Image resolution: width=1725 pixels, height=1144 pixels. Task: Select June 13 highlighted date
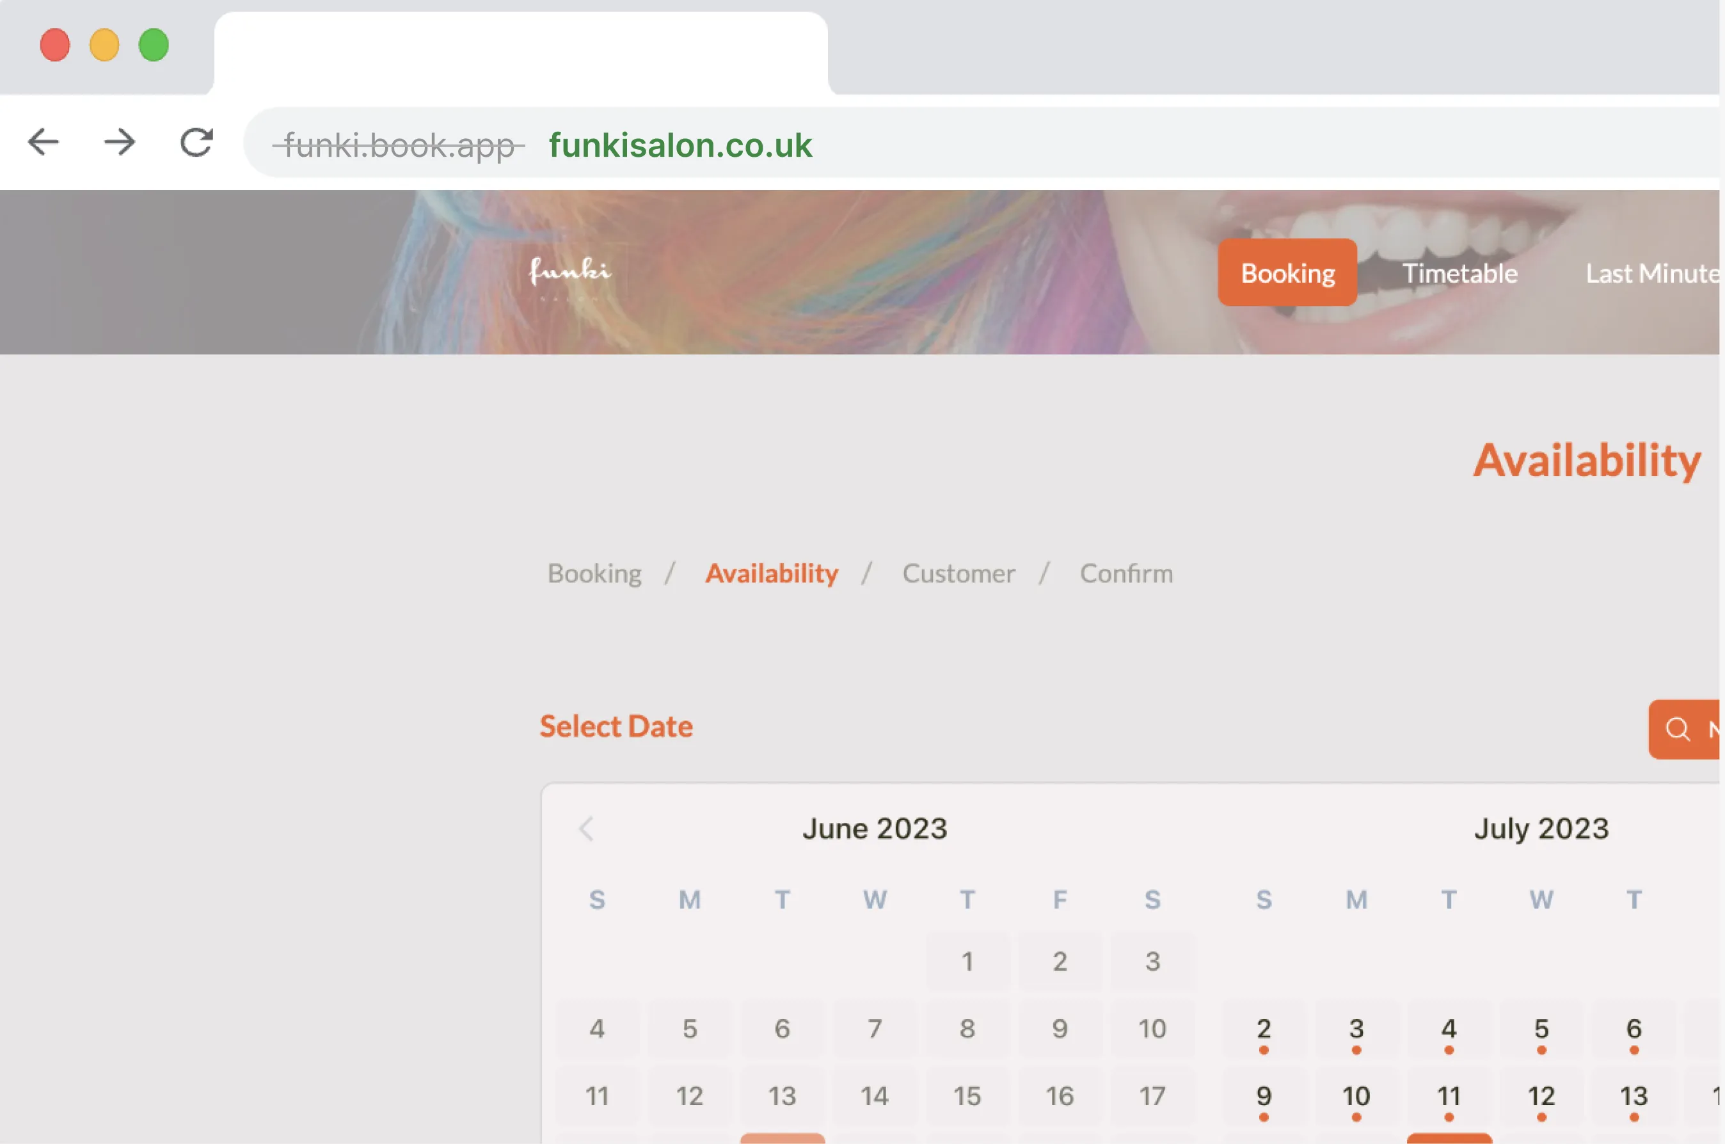click(780, 1093)
